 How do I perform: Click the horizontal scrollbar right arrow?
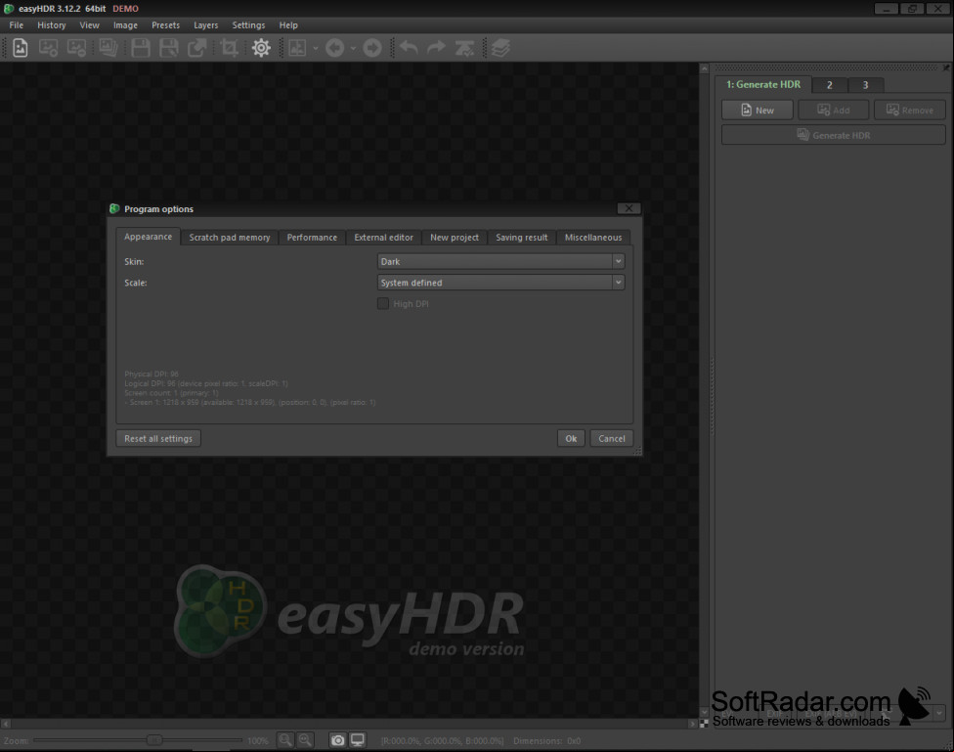coord(692,724)
